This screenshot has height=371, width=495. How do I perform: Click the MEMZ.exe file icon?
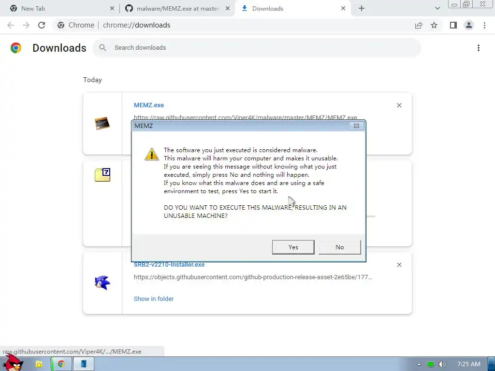click(x=102, y=123)
